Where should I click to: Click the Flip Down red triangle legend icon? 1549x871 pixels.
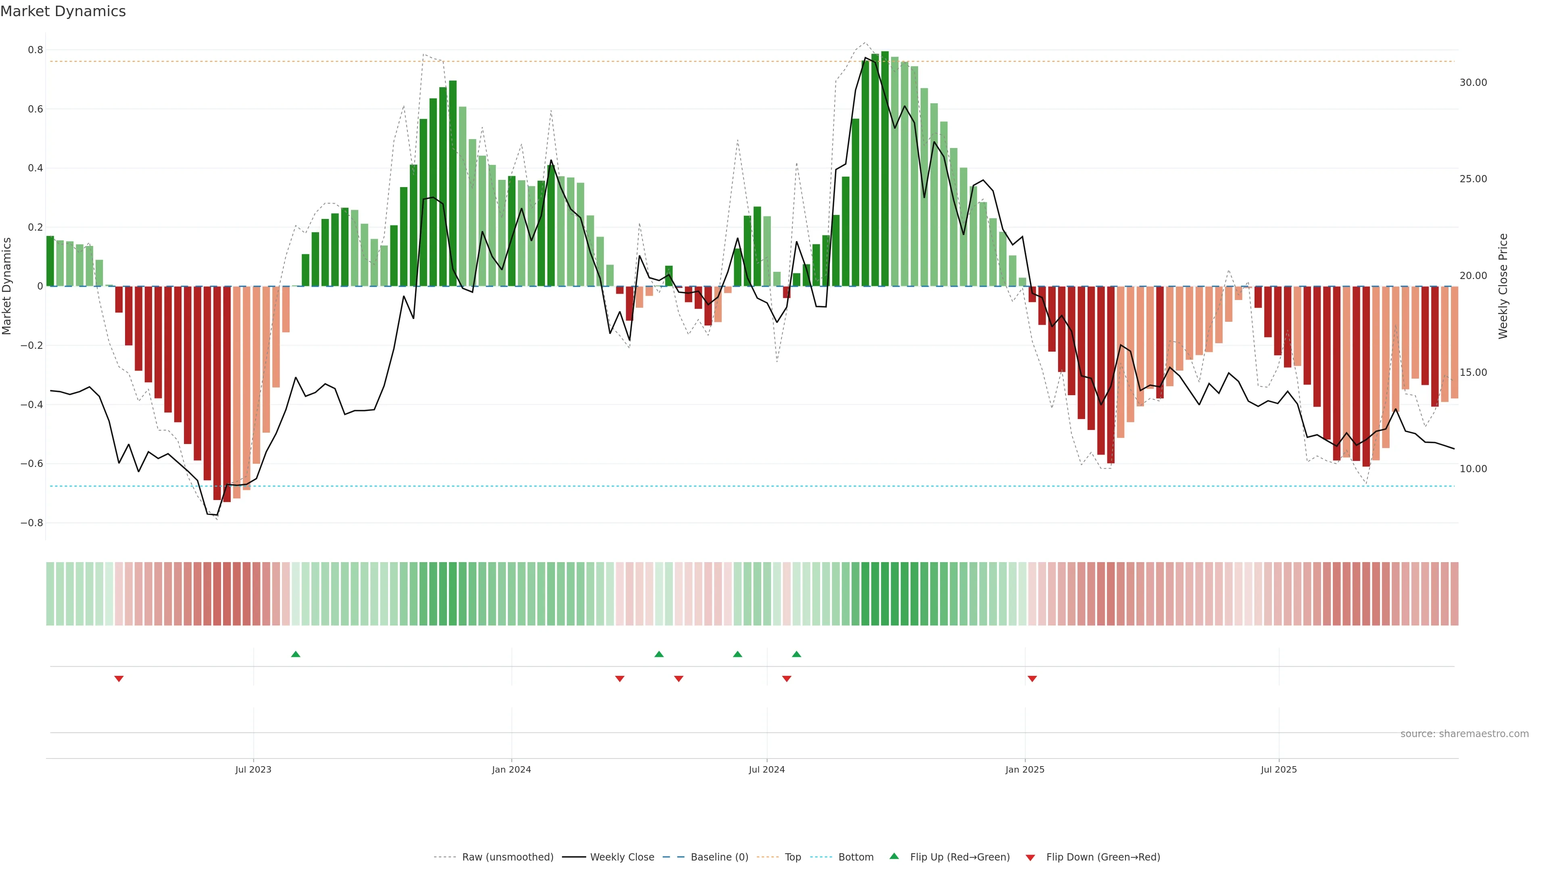tap(1030, 858)
